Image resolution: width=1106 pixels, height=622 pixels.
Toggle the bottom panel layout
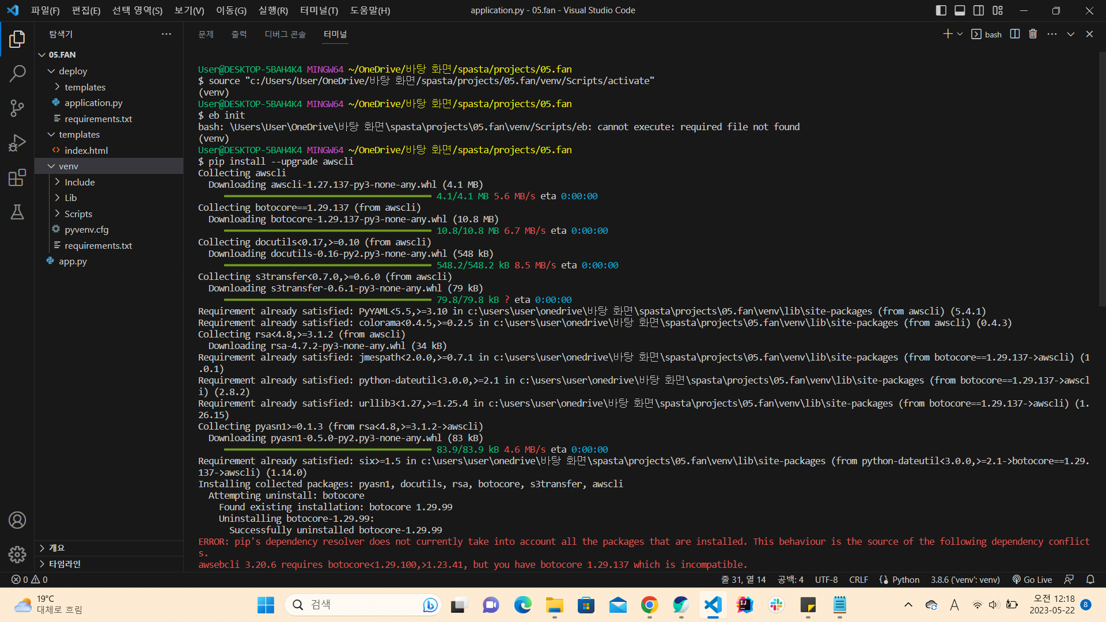[960, 10]
